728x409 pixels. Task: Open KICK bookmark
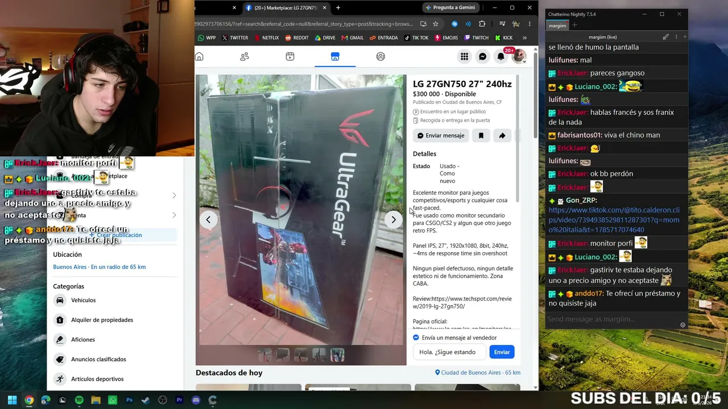(x=504, y=38)
